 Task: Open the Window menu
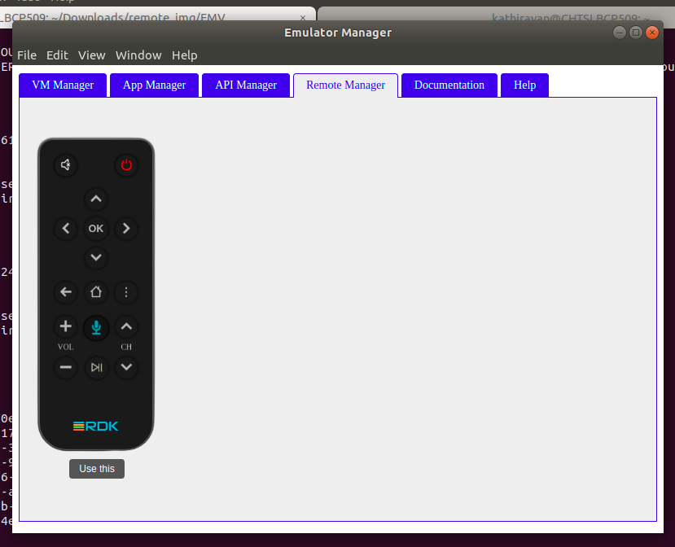(138, 55)
